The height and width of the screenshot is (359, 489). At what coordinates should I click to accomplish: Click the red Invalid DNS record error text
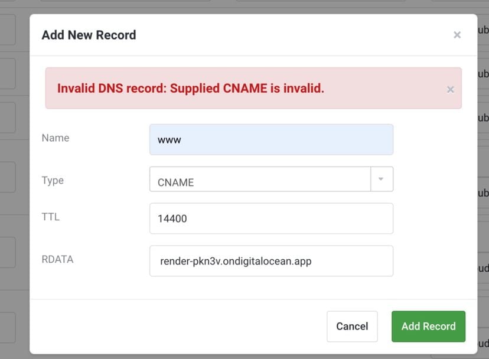190,89
